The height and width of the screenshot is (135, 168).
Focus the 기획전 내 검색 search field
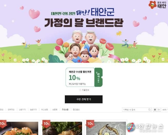[136, 110]
